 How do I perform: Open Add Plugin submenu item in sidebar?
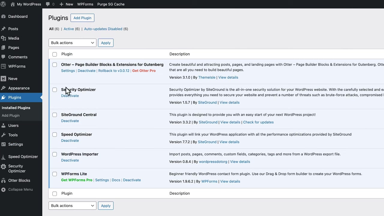pyautogui.click(x=10, y=115)
